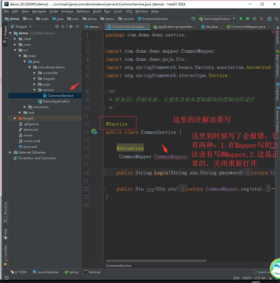Click Spring bean gutter icon at line 13
Viewport: 280px width, 283px height.
pyautogui.click(x=94, y=132)
